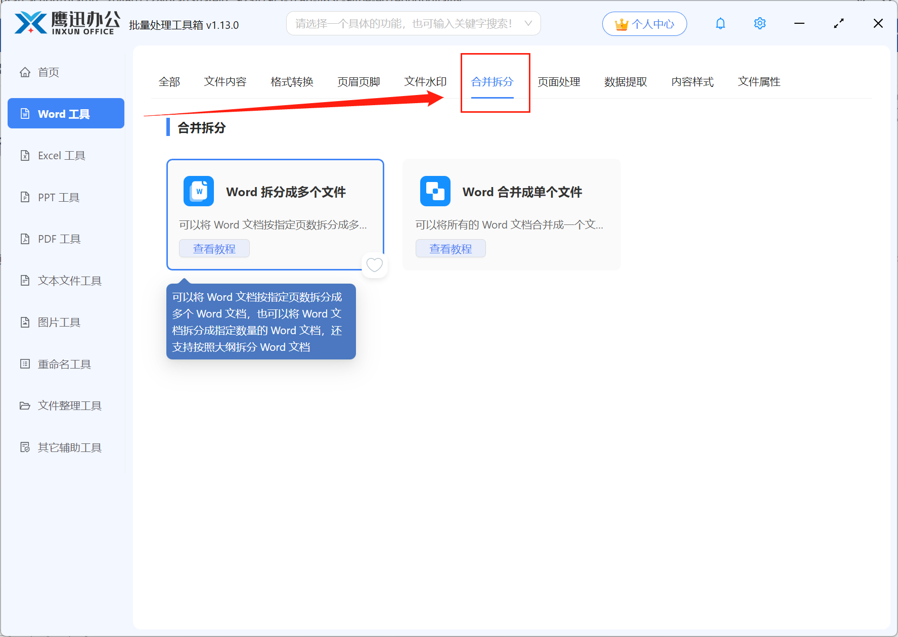Toggle the heart on the split tool card
Image resolution: width=898 pixels, height=637 pixels.
click(x=374, y=264)
